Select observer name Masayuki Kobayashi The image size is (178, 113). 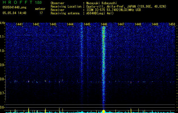pos(102,3)
